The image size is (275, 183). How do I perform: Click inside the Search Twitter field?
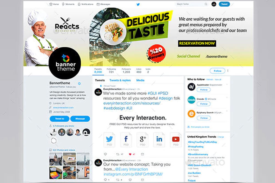click(190, 4)
